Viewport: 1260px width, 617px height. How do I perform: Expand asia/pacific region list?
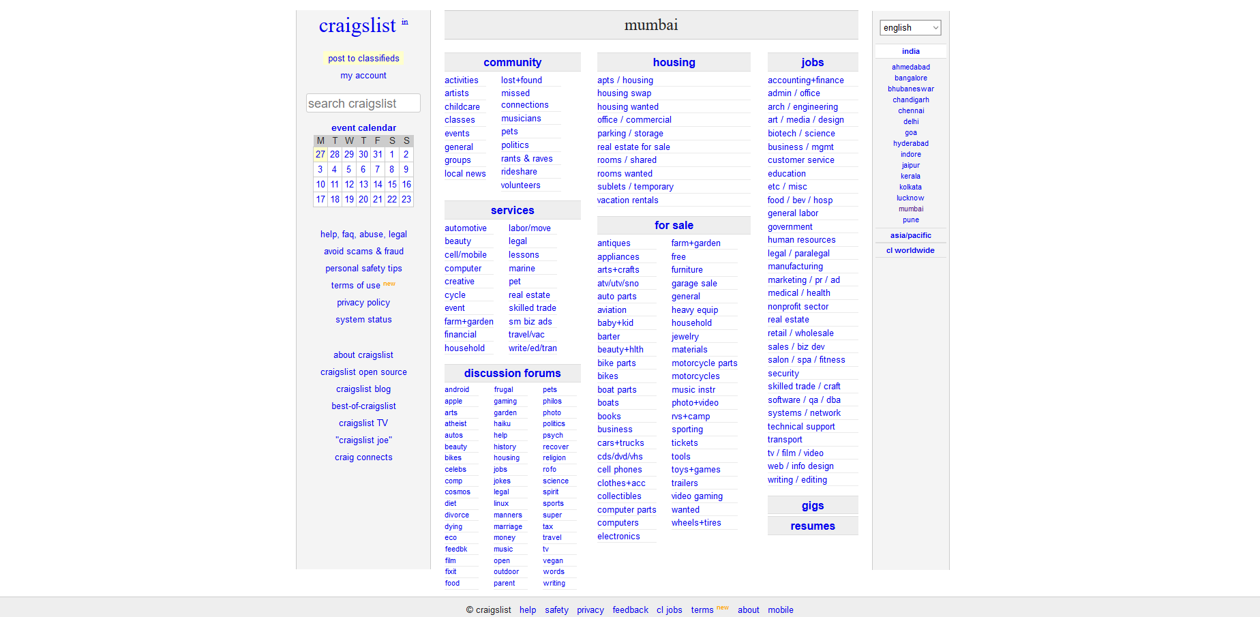click(x=911, y=235)
